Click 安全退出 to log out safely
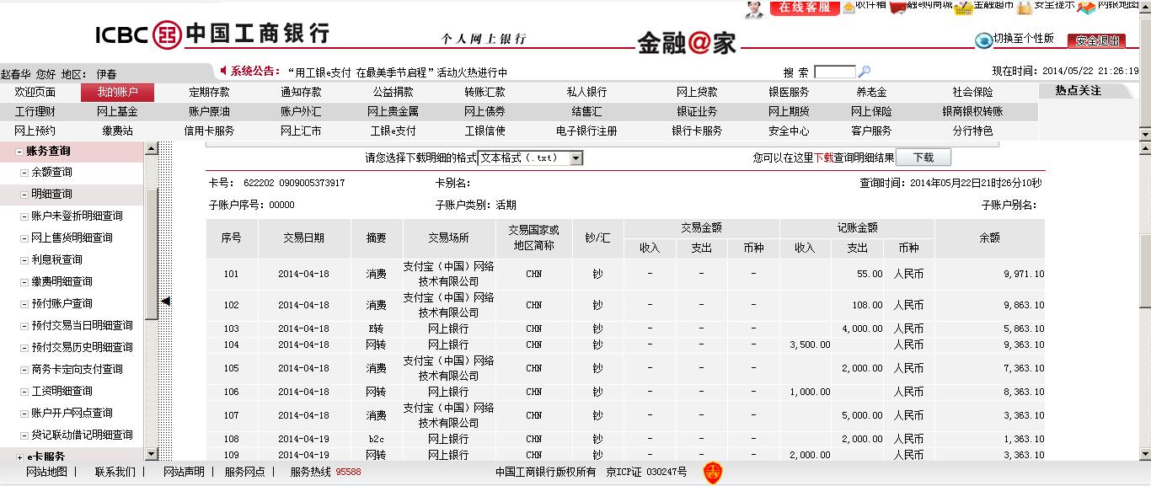The image size is (1151, 486). coord(1096,40)
